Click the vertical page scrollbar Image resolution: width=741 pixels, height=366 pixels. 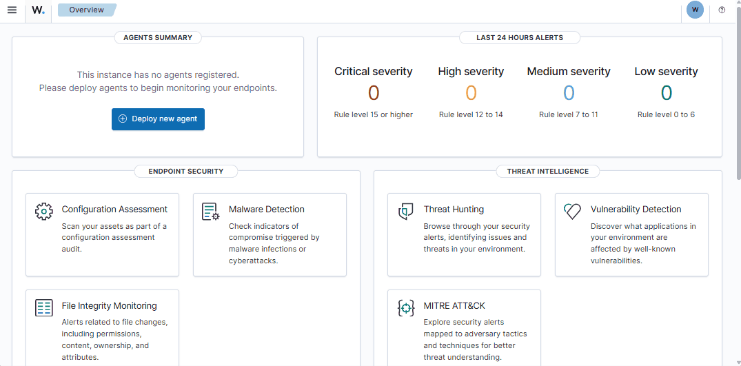click(x=738, y=103)
